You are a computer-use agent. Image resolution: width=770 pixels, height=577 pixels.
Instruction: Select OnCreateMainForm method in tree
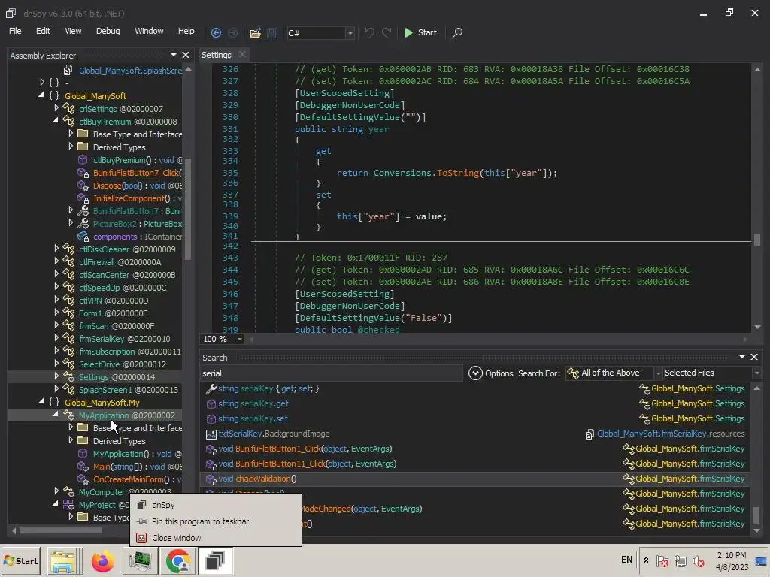tap(137, 479)
